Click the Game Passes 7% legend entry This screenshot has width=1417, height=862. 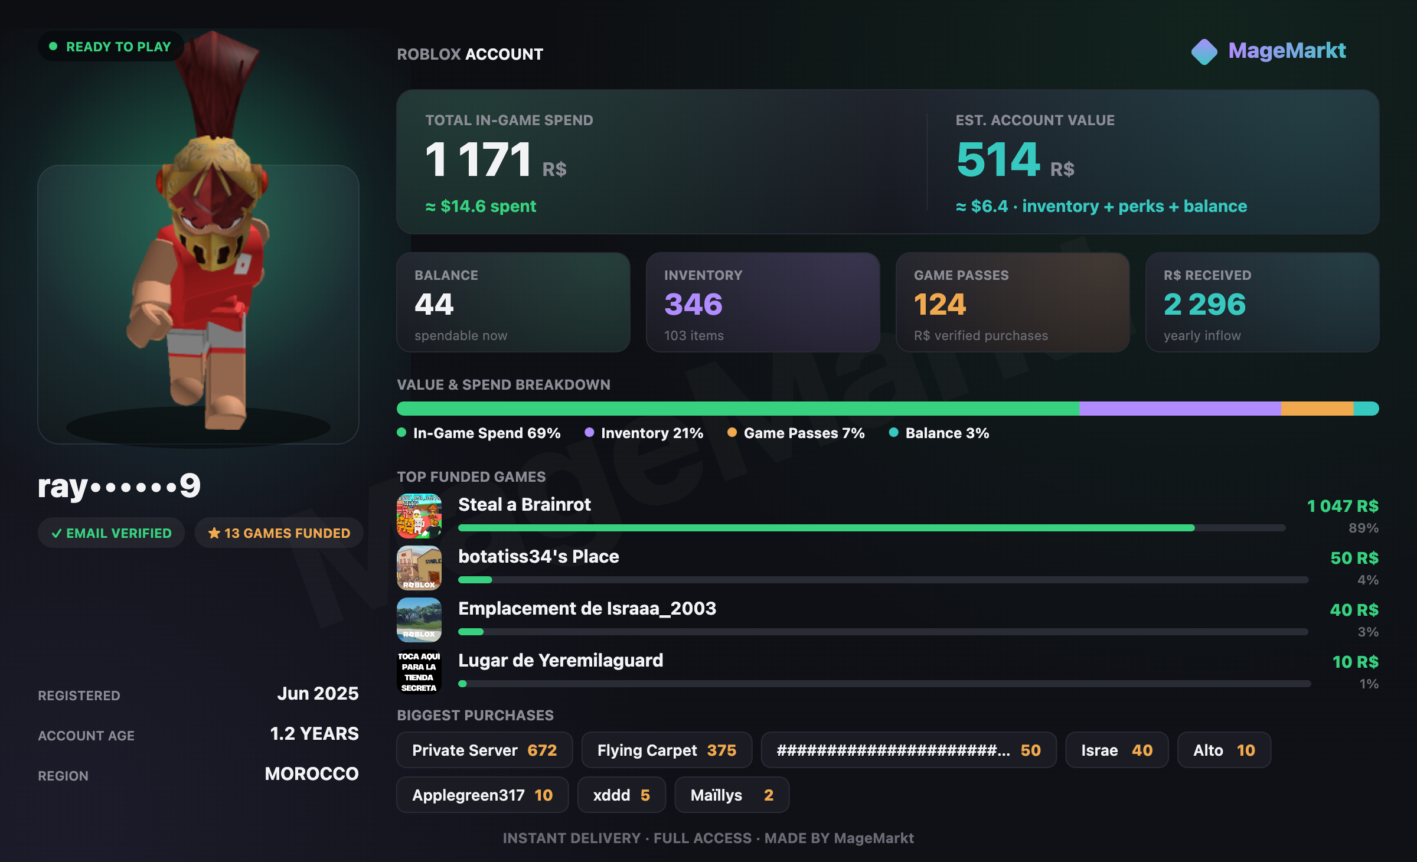point(796,433)
